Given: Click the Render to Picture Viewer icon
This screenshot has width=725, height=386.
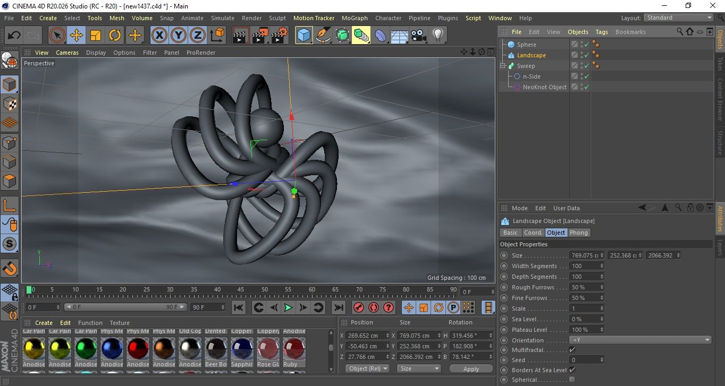Looking at the screenshot, I should pyautogui.click(x=260, y=36).
